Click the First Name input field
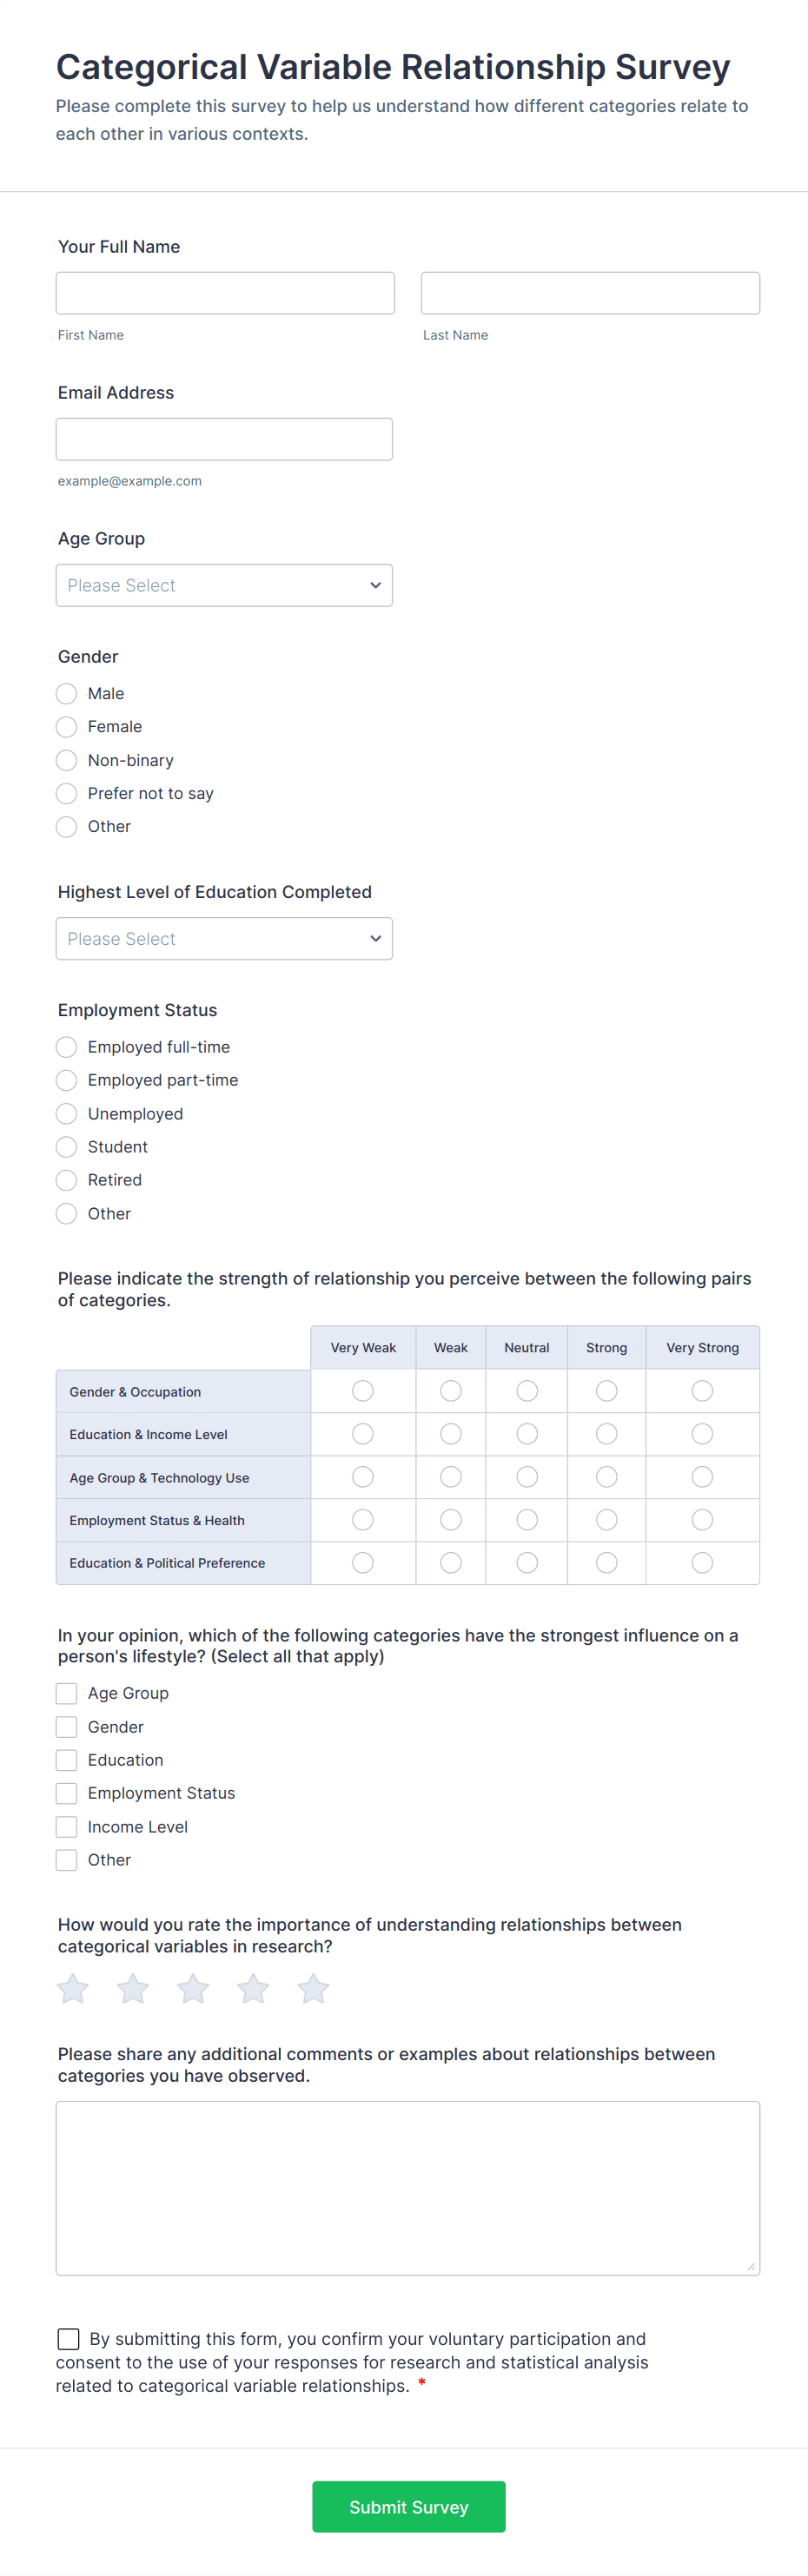Screen dimensions: 808x2576 pos(224,292)
